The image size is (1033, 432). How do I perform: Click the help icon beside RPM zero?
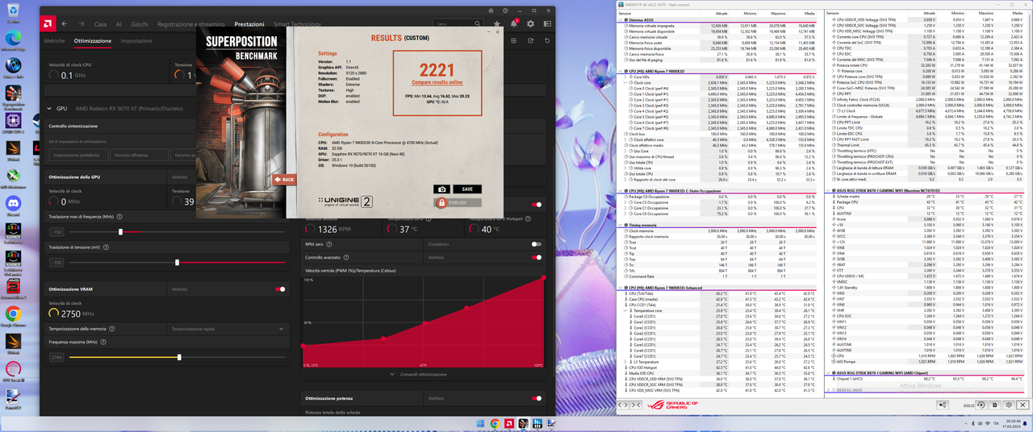pyautogui.click(x=329, y=244)
